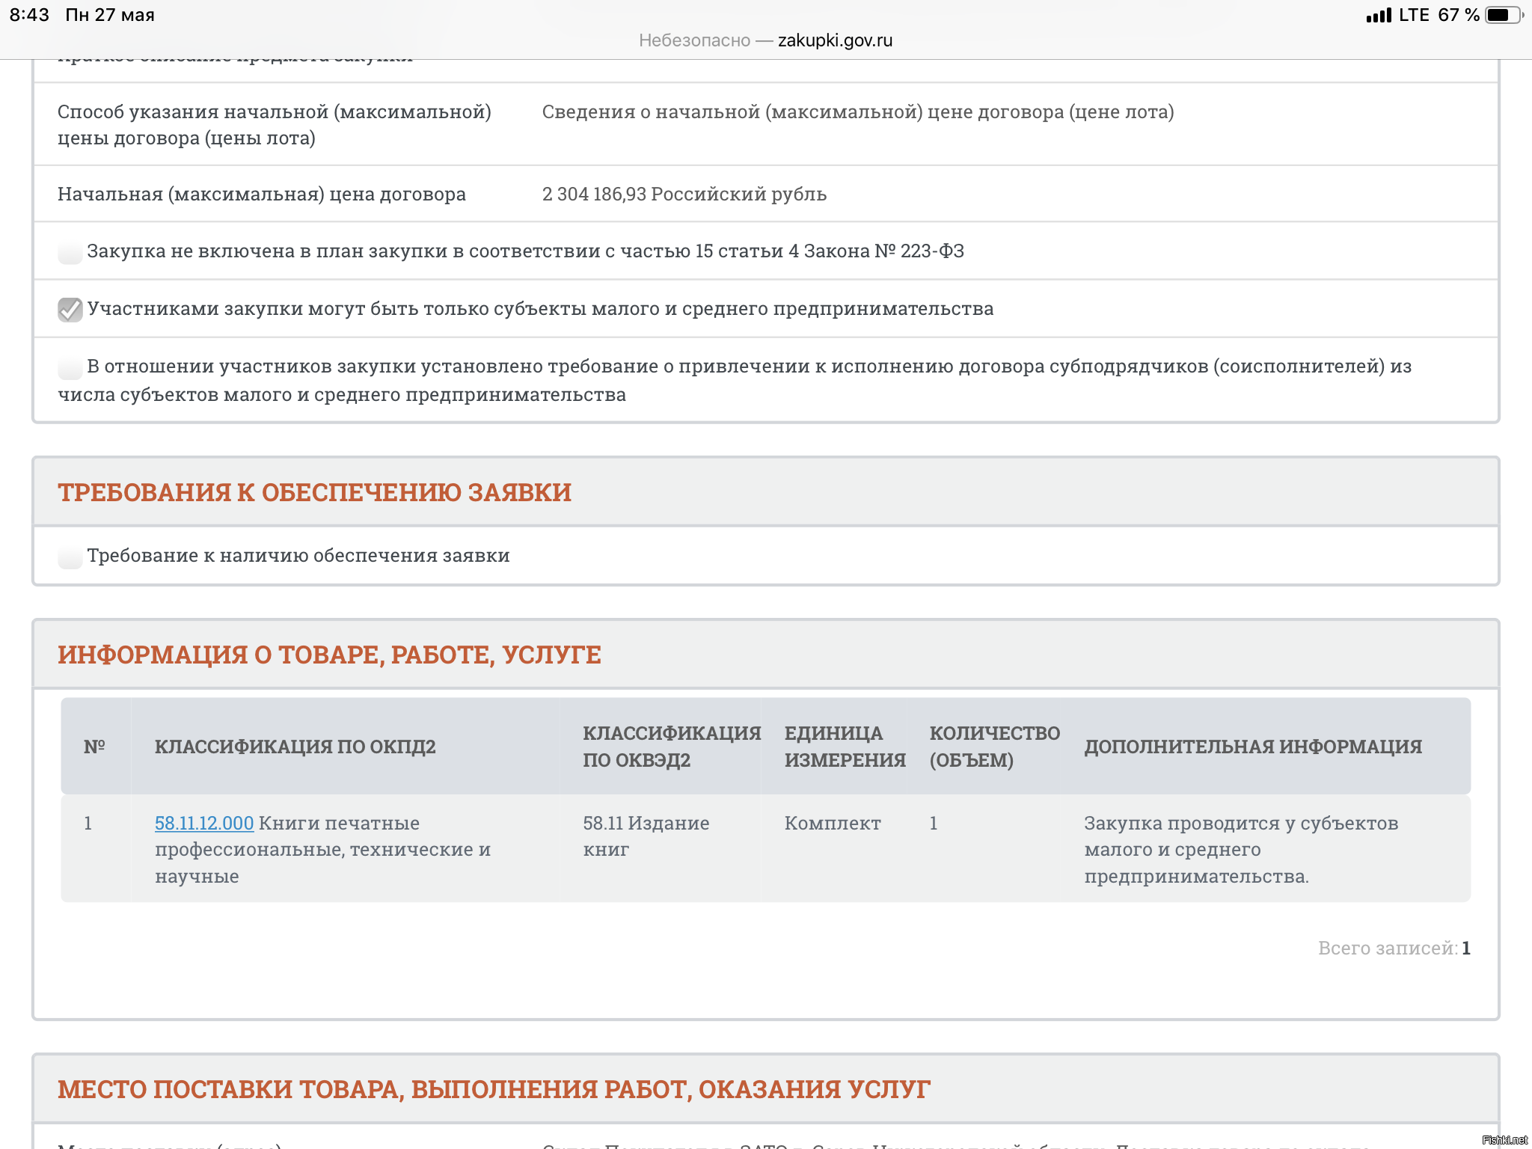Toggle 'Закупка не включена в план закупки' checkbox
Image resolution: width=1532 pixels, height=1149 pixels.
(x=70, y=252)
